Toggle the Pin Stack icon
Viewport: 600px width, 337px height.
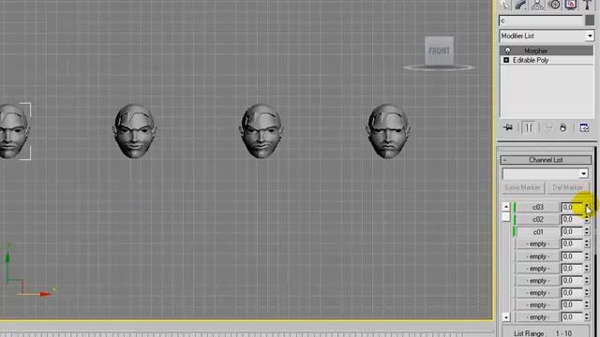click(x=508, y=127)
